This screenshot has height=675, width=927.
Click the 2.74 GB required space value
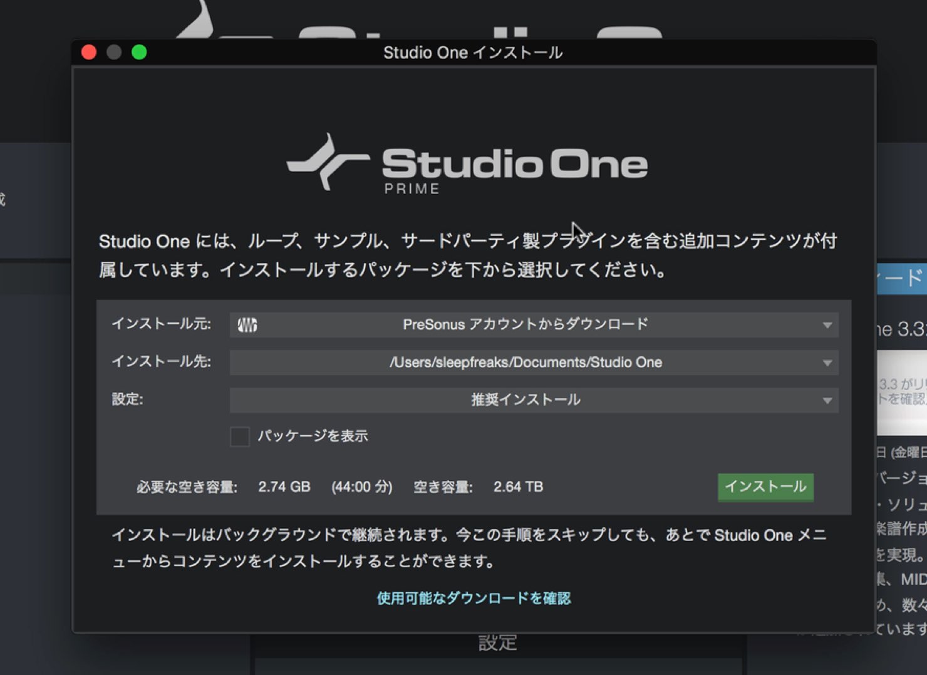[284, 487]
